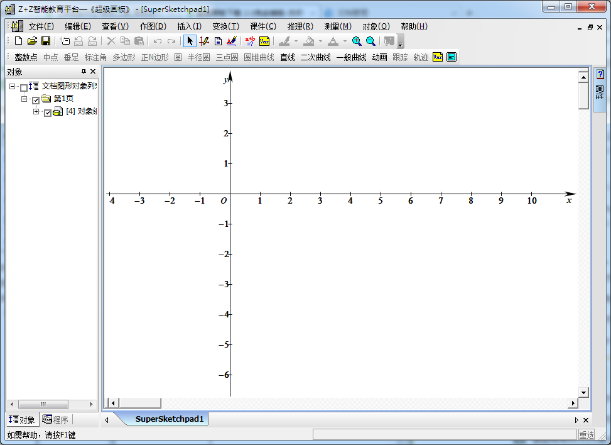Click the Cut scissors icon

pyautogui.click(x=111, y=41)
